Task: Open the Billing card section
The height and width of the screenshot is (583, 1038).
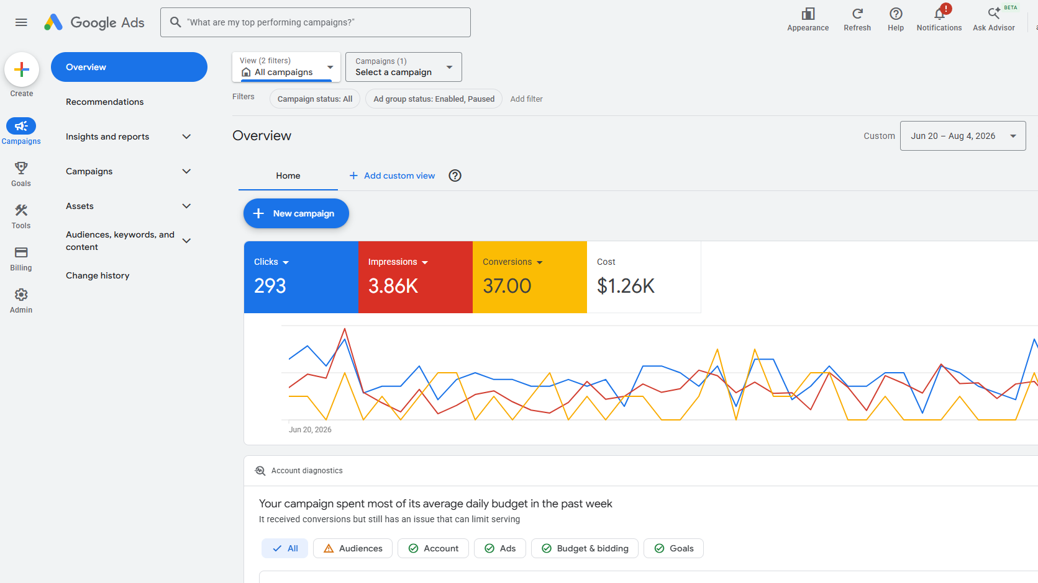Action: point(21,258)
